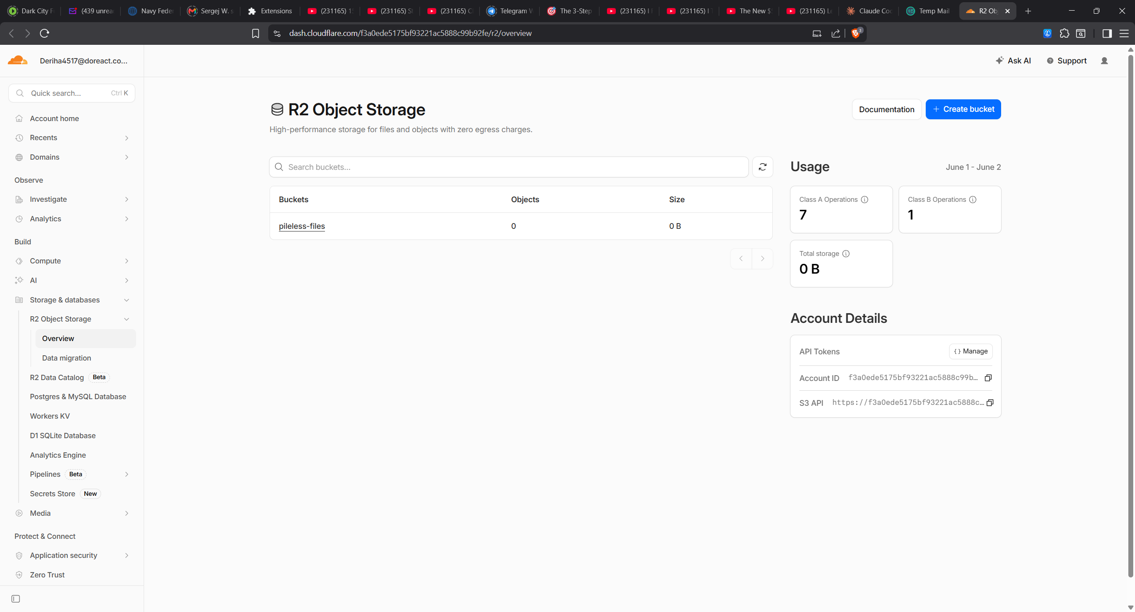Open the user profile icon

(x=1104, y=61)
